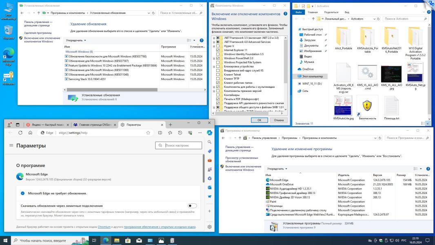Enable the Клиент Telnet checkbox
This screenshot has height=245, width=435.
(218, 75)
